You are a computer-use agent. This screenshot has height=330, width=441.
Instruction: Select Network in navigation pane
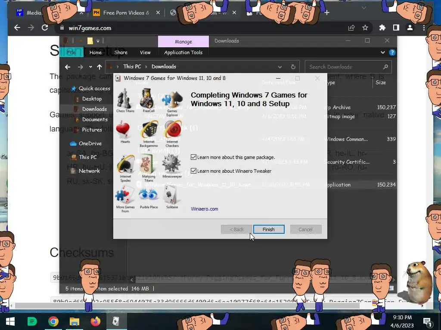[85, 171]
